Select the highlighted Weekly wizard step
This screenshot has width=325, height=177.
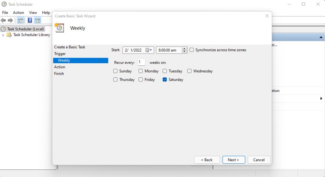pyautogui.click(x=81, y=60)
